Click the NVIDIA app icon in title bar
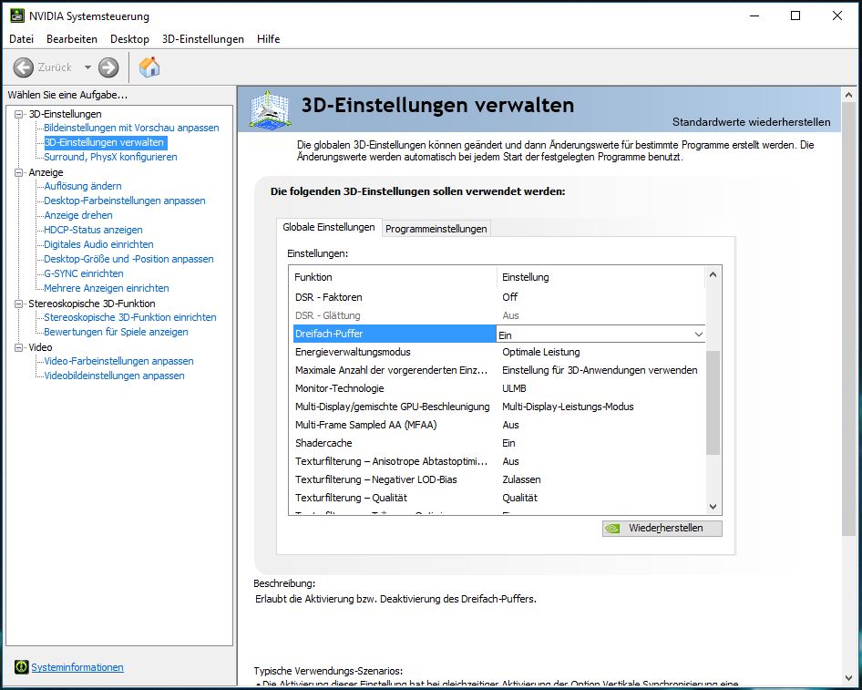Viewport: 862px width, 690px height. click(17, 15)
